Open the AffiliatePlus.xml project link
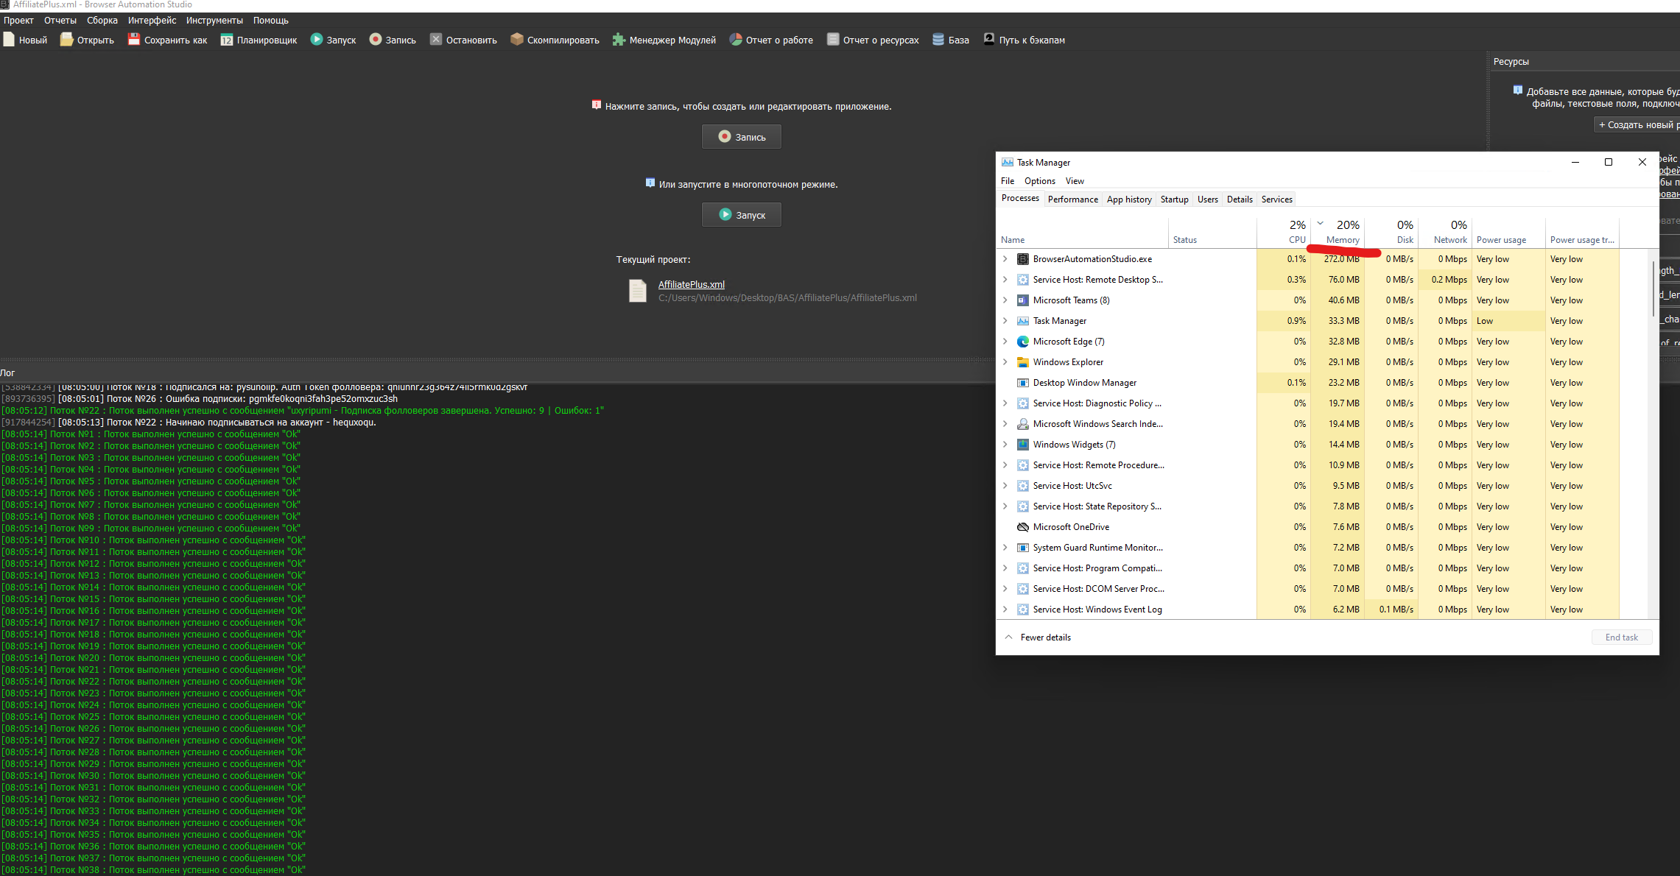This screenshot has height=876, width=1680. [x=691, y=285]
